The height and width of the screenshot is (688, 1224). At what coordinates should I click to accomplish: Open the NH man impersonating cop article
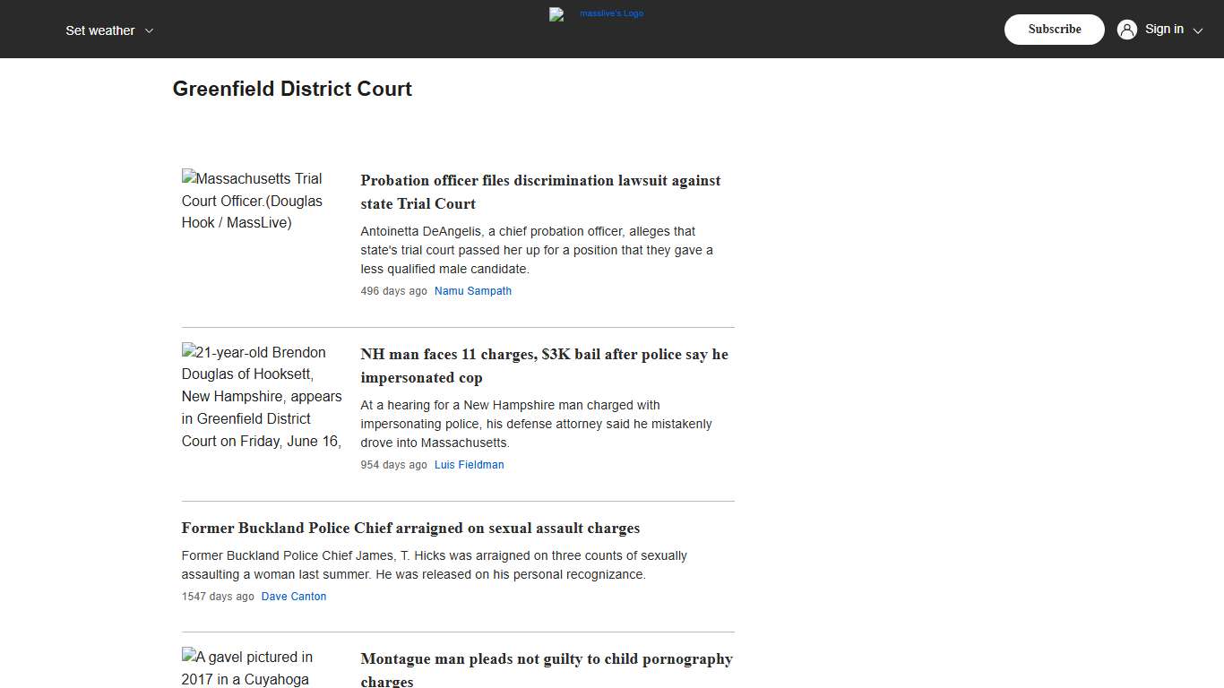544,365
